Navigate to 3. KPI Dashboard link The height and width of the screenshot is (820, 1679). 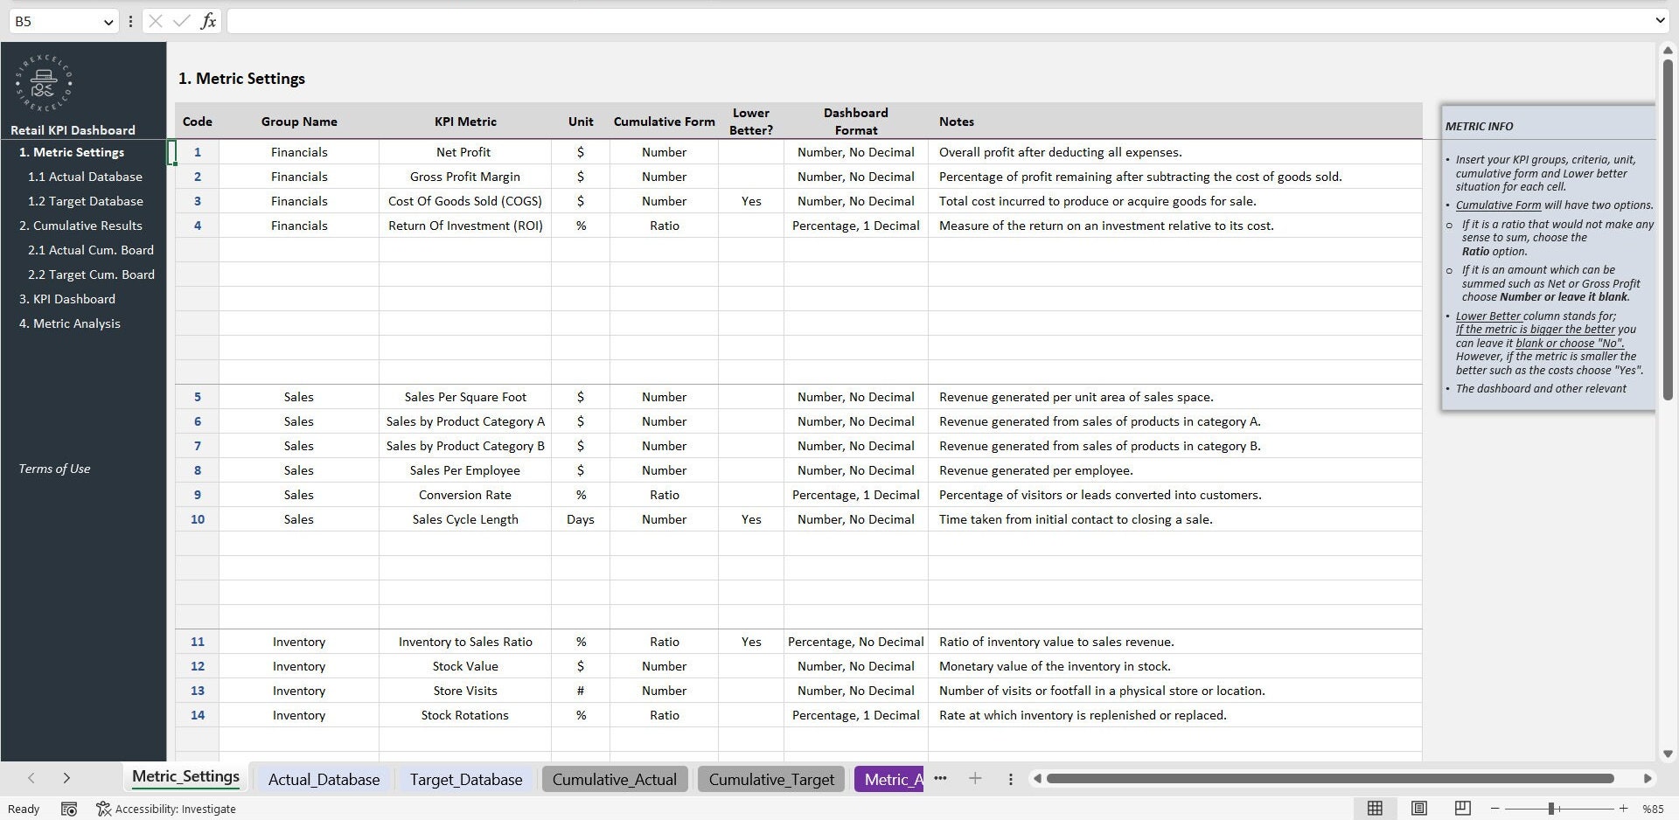[x=67, y=299]
